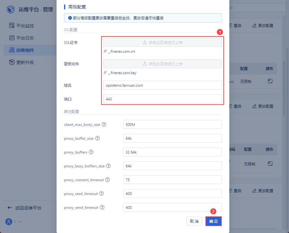Expand the user account menu at bottom left
The width and height of the screenshot is (289, 233).
tap(14, 222)
